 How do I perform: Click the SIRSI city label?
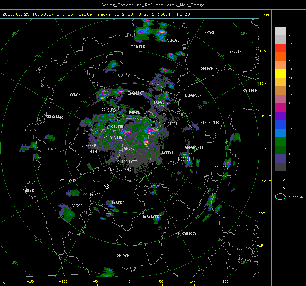point(77,206)
